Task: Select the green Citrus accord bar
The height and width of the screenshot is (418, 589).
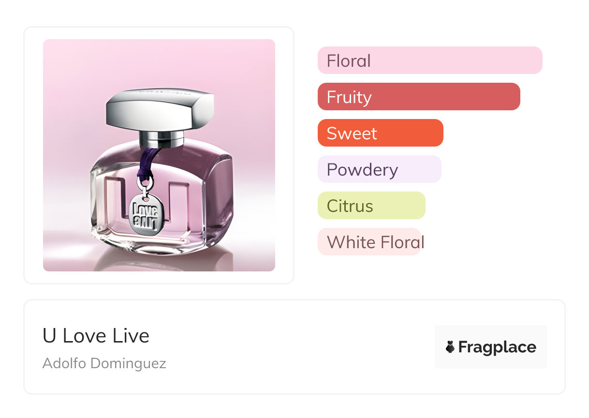Action: [x=371, y=206]
